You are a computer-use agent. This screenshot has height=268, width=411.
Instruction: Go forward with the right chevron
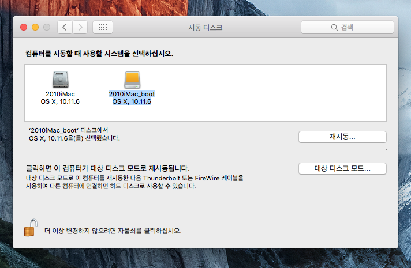(80, 27)
